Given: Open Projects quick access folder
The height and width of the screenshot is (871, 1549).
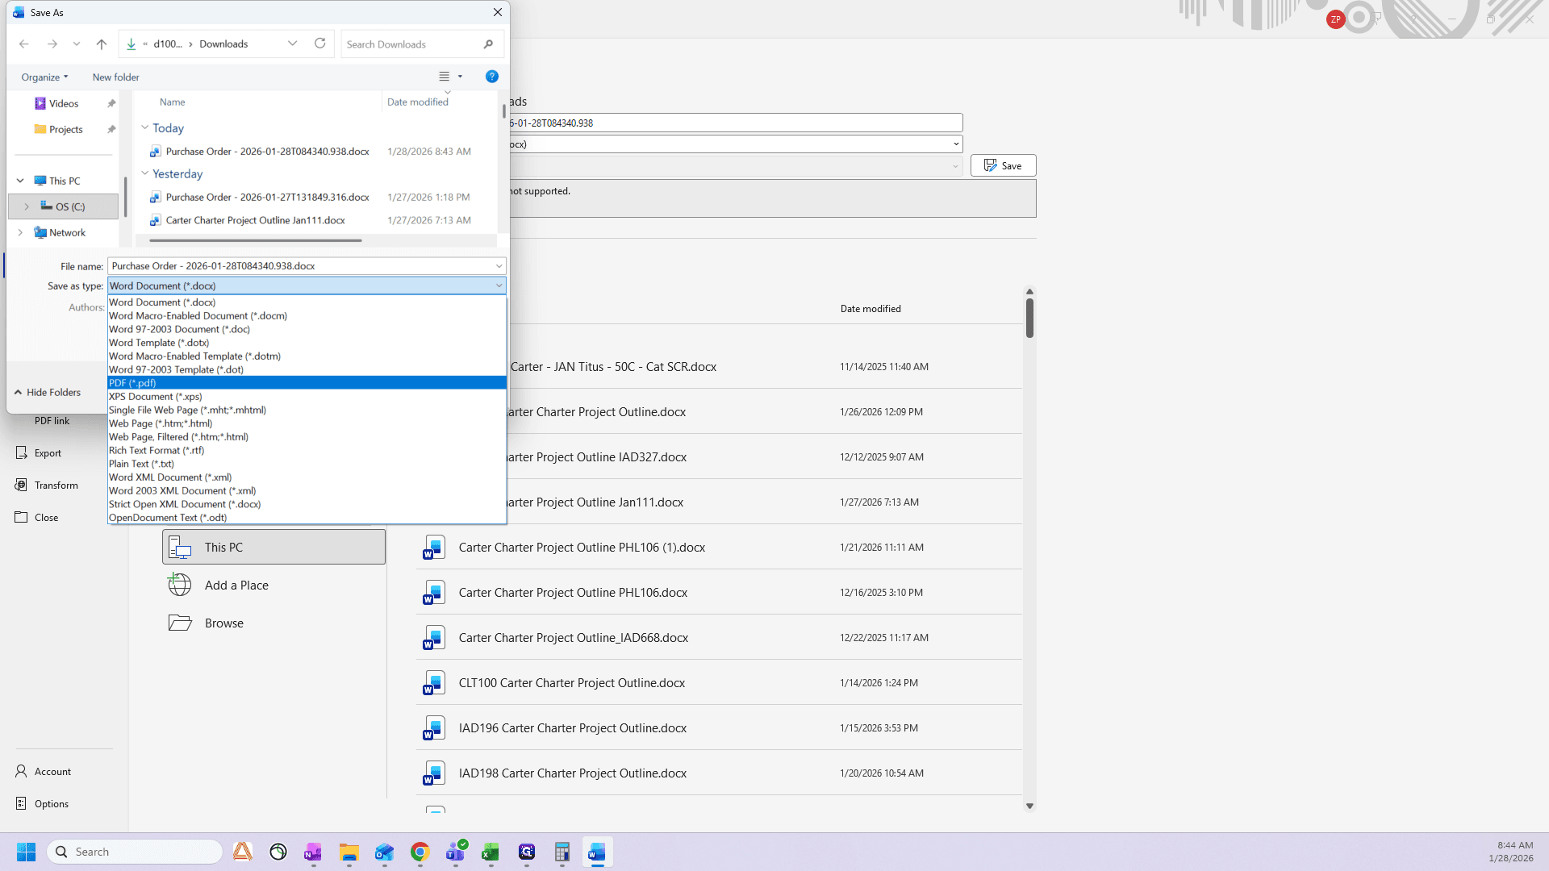Looking at the screenshot, I should 65,129.
